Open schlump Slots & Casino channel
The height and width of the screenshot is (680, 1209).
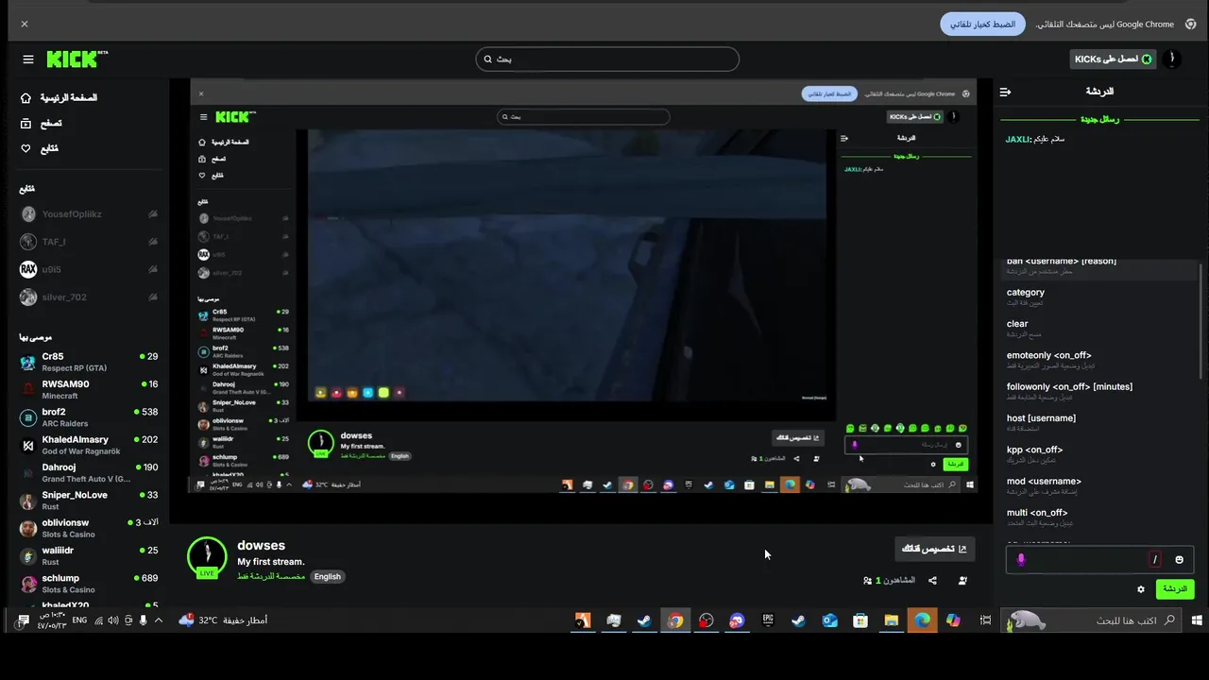coord(89,584)
